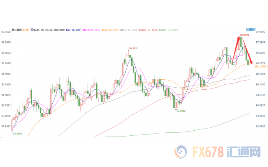This screenshot has height=167, width=268.
Task: Click the left axis 96.8293 label
Action: (6, 53)
